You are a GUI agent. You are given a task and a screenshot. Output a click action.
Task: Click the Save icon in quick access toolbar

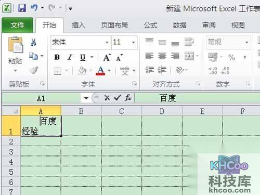coord(22,8)
